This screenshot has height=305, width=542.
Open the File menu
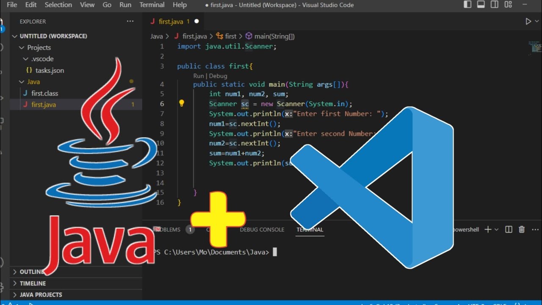[12, 5]
